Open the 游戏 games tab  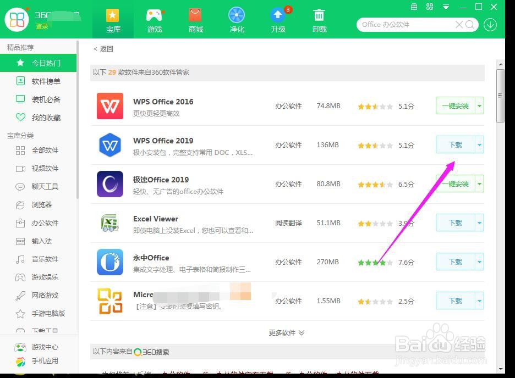click(x=155, y=20)
